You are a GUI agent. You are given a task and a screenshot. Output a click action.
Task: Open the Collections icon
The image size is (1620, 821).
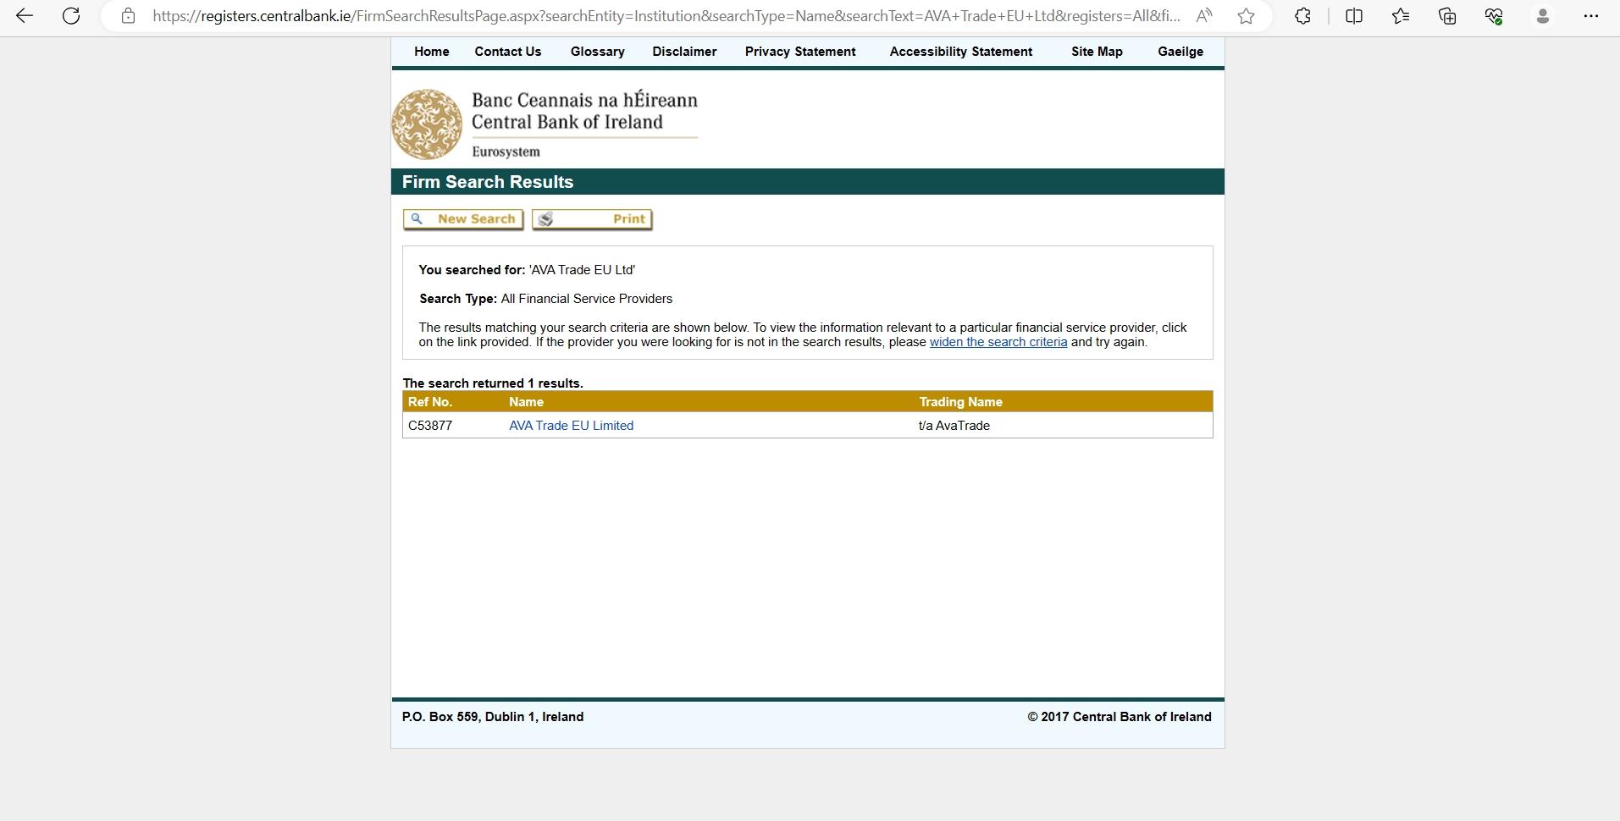click(x=1447, y=16)
